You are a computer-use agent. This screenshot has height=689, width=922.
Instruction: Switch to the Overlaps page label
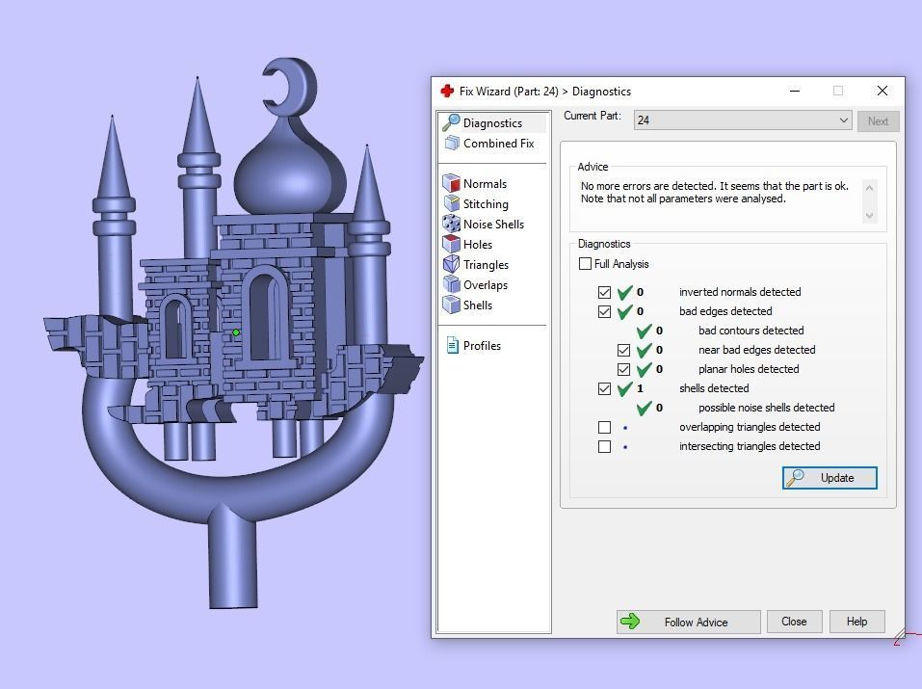pyautogui.click(x=486, y=285)
